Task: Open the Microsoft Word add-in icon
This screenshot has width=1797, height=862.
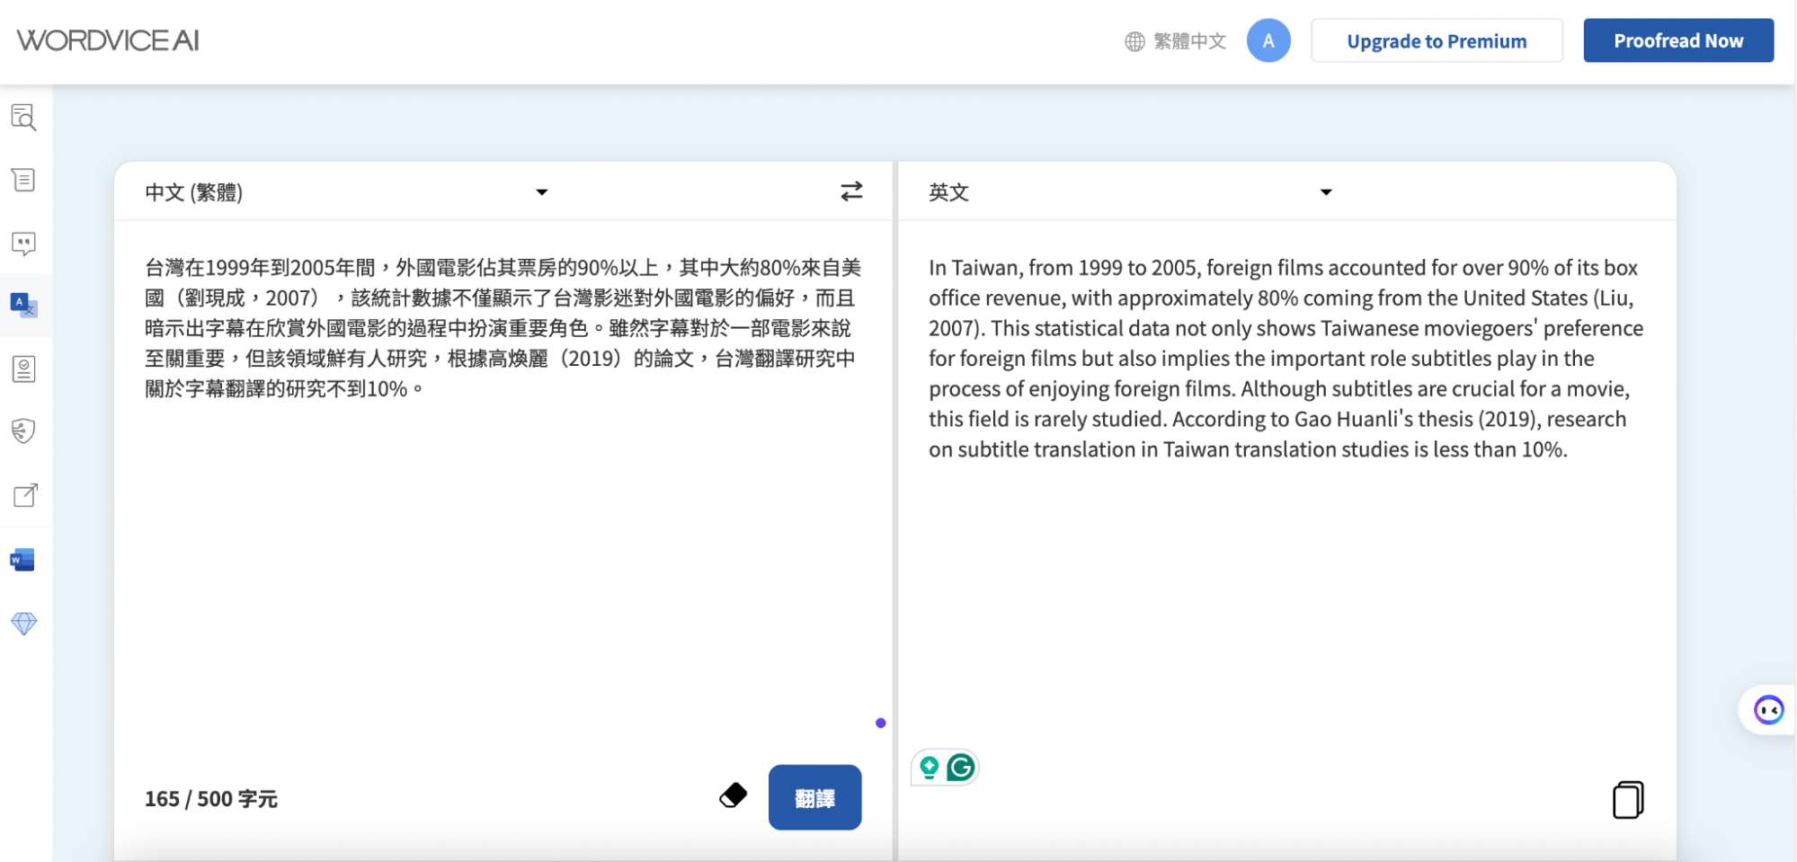Action: (x=22, y=560)
